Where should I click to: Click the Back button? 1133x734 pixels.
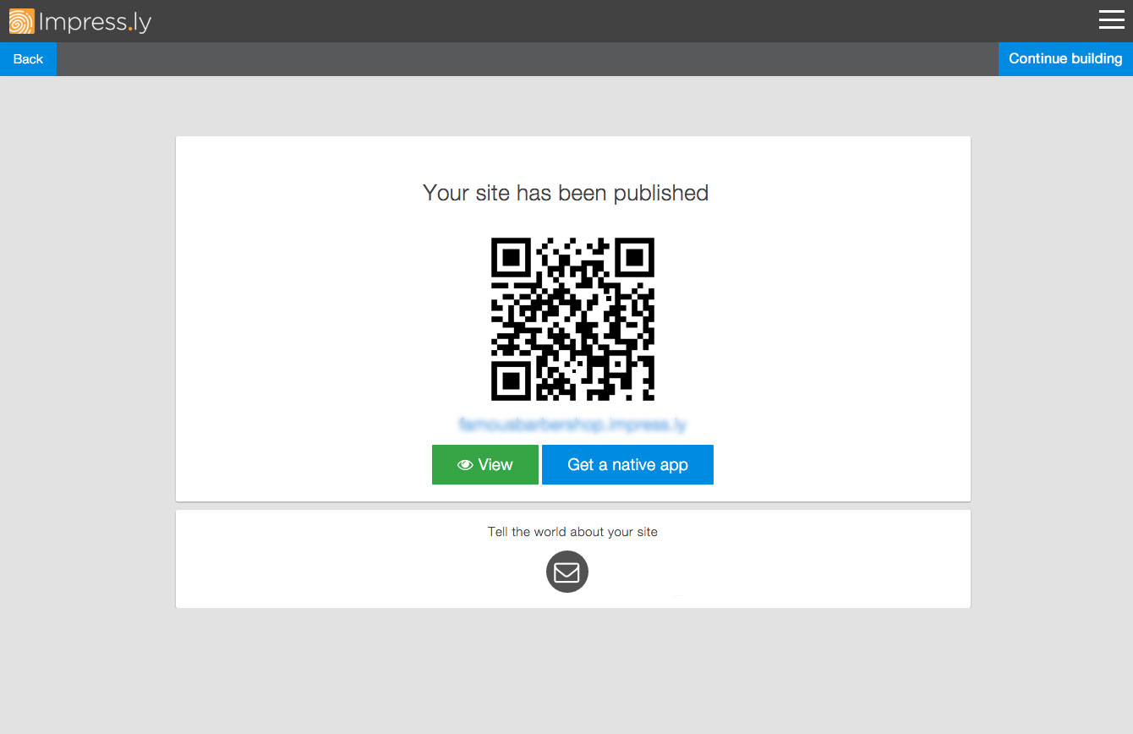[28, 59]
